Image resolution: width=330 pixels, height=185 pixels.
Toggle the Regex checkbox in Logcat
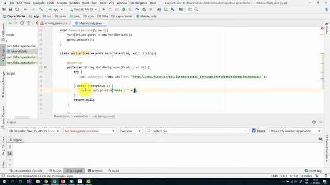pos(254,131)
